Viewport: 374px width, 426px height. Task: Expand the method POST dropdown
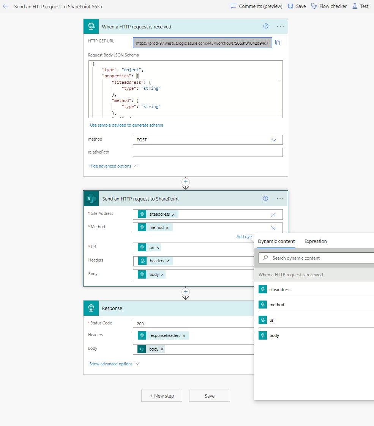pos(274,140)
